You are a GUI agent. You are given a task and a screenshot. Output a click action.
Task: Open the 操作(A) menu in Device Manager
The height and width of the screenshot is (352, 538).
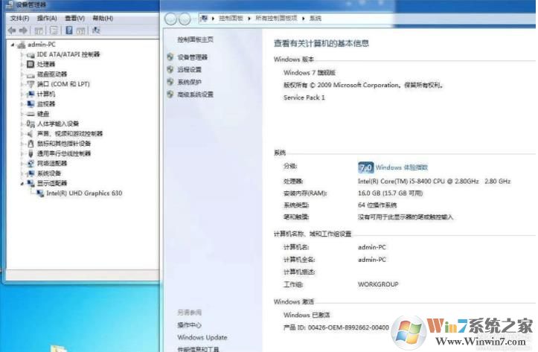coord(47,18)
